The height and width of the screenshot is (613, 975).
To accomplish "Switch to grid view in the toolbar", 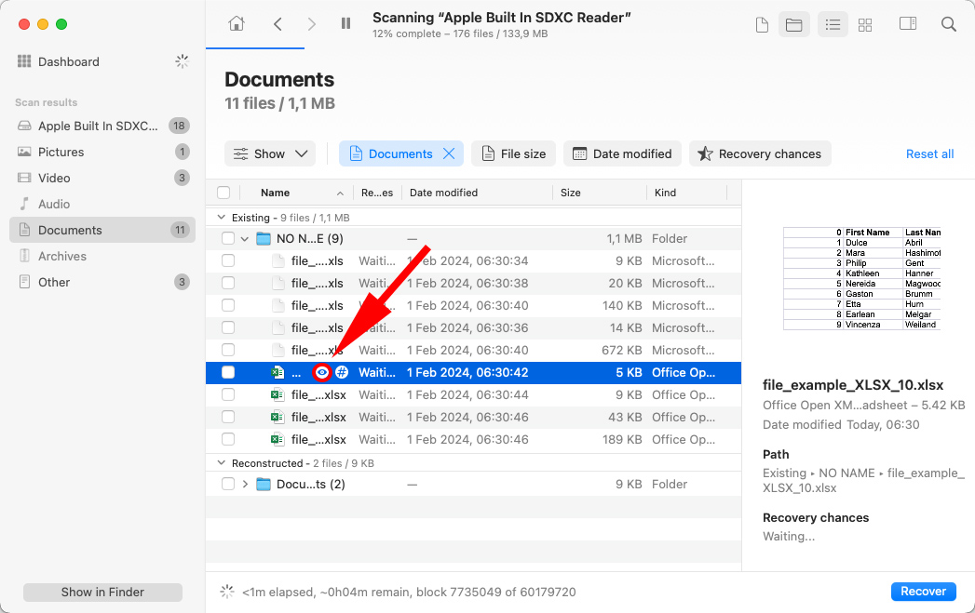I will pos(865,24).
